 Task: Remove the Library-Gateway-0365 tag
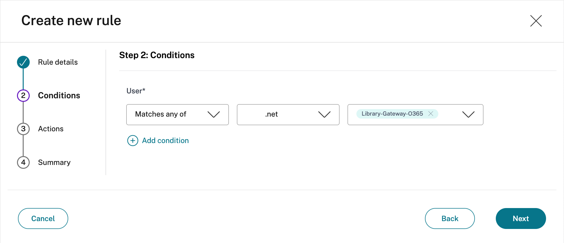[x=431, y=114]
